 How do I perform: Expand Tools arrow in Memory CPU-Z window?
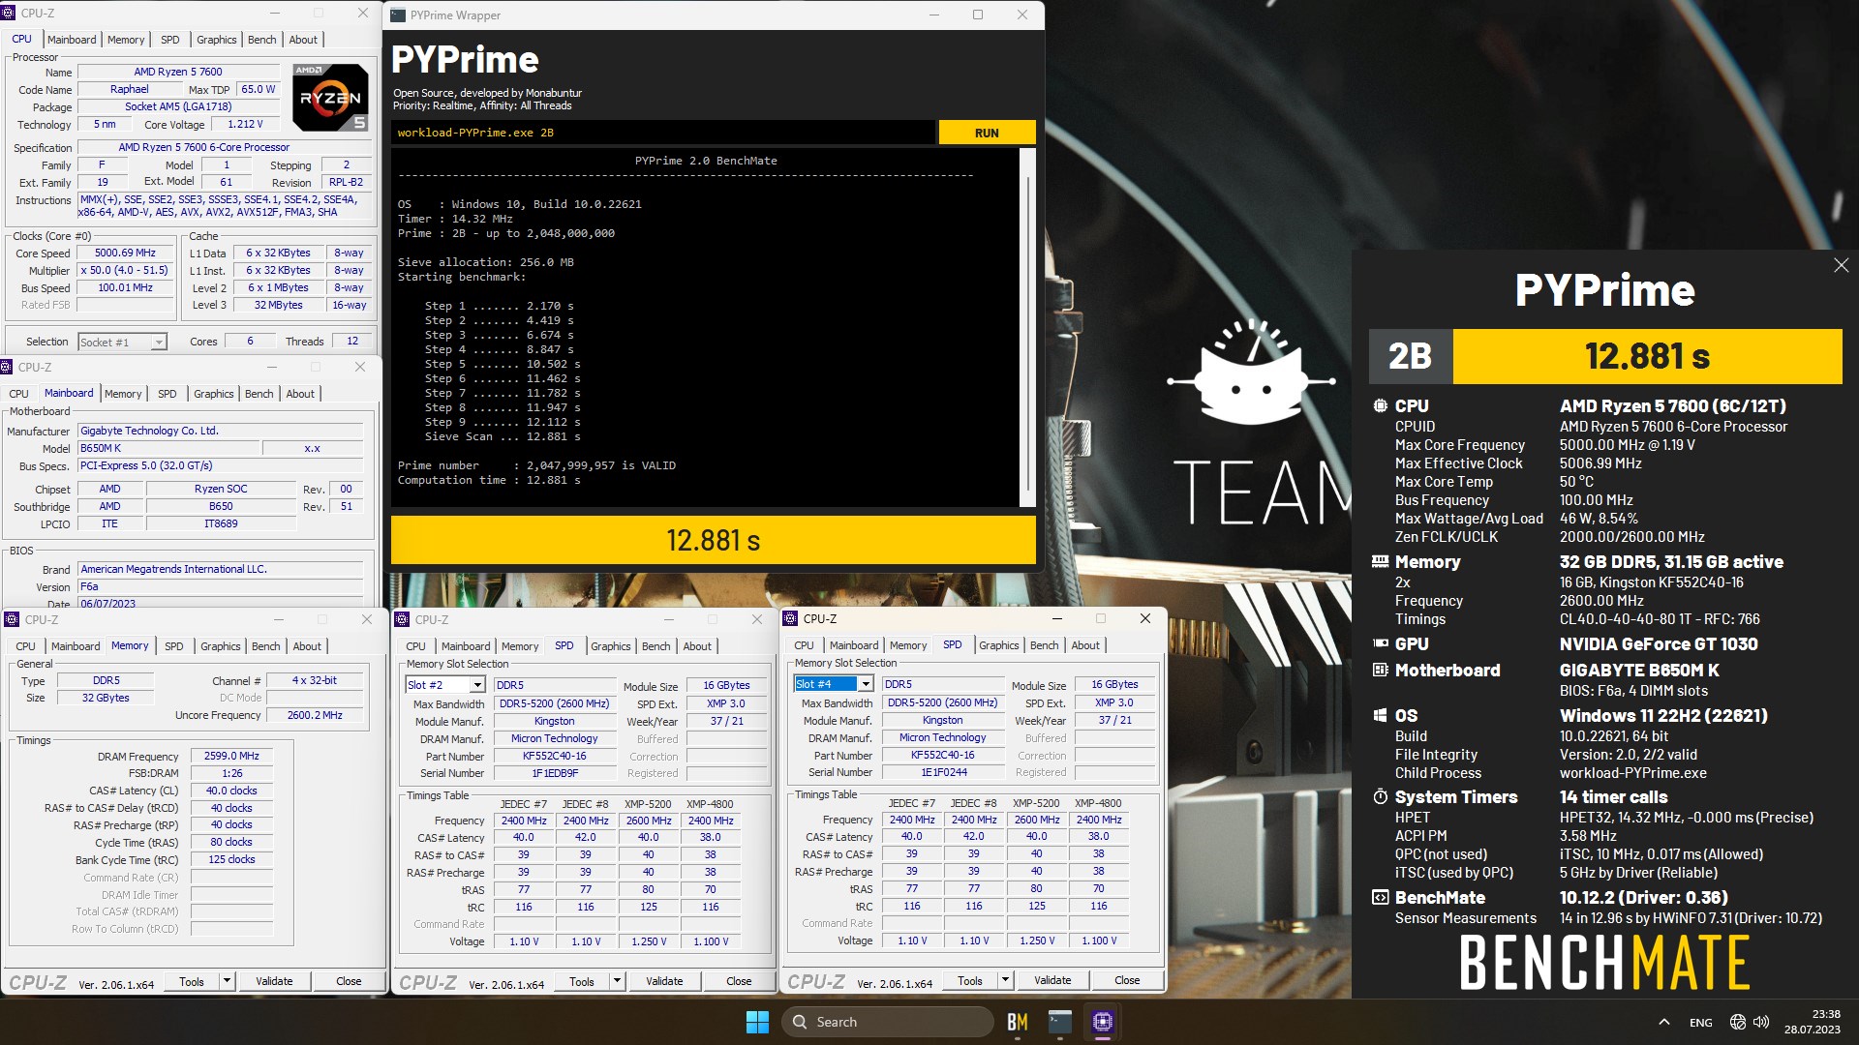227,981
